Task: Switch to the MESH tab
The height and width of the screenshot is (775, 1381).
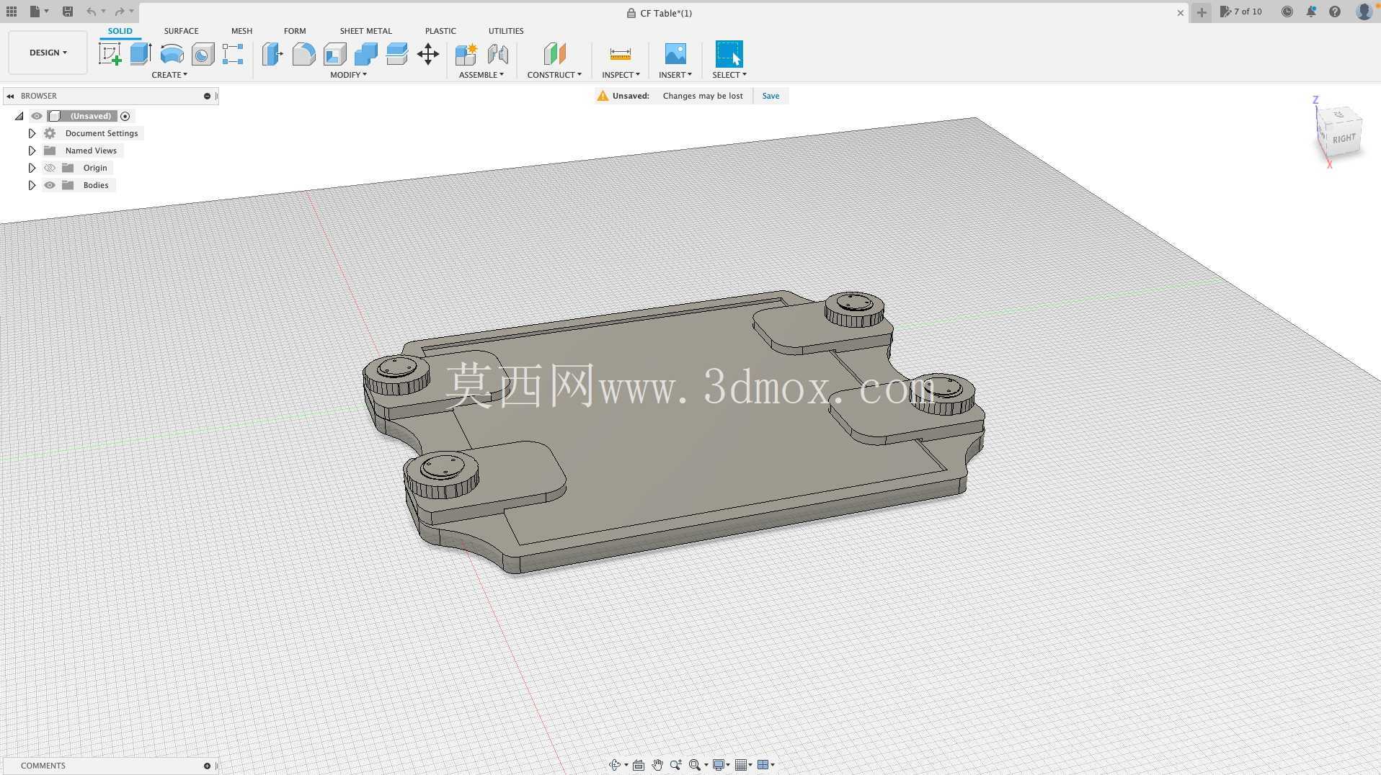Action: click(241, 31)
